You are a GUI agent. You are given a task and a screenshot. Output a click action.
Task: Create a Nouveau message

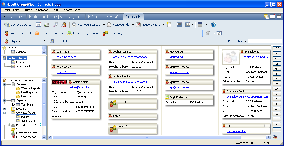[x=86, y=25]
